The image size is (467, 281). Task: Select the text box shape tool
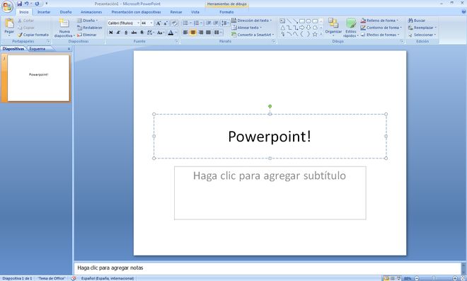(x=282, y=21)
